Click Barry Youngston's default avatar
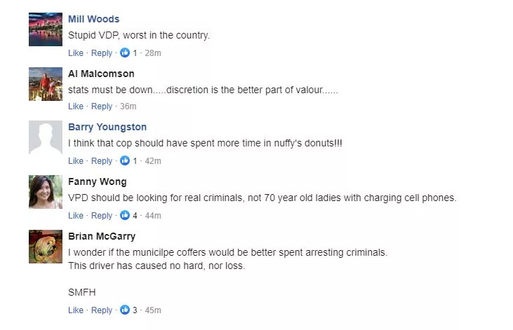Screen dimensions: 513x330 (46, 138)
